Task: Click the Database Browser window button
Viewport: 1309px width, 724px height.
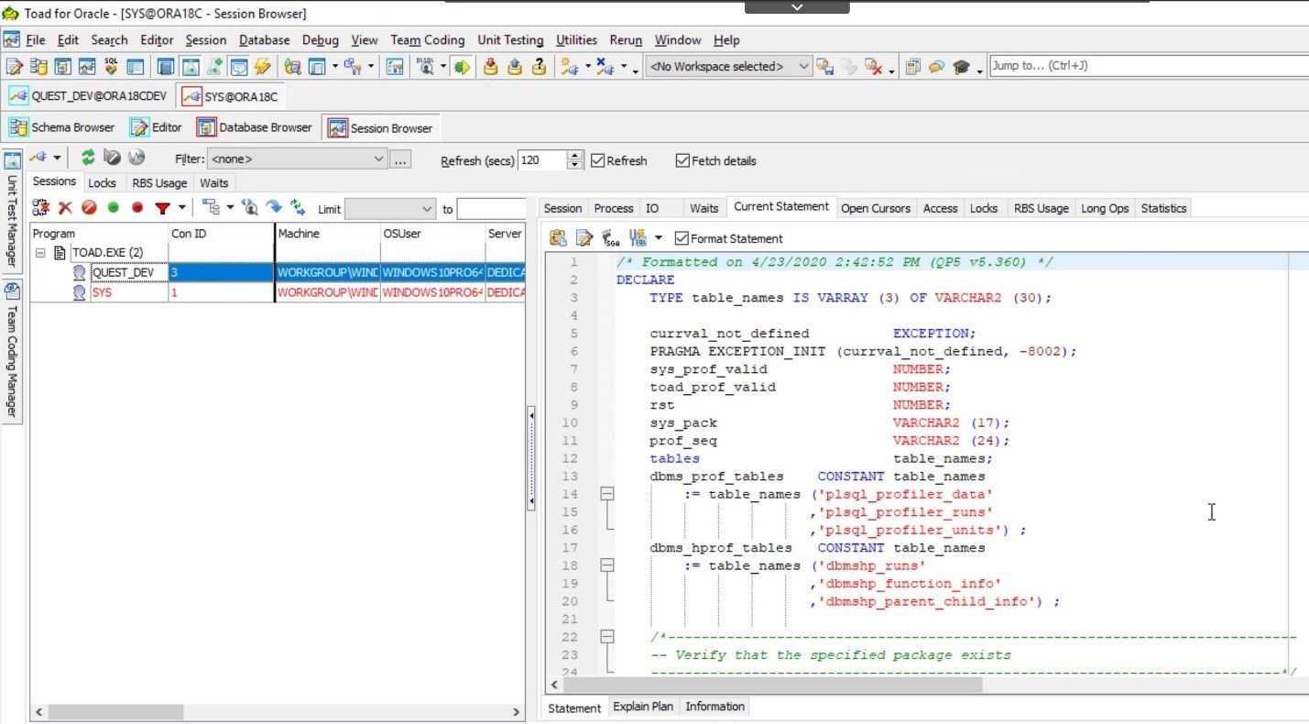Action: tap(255, 127)
